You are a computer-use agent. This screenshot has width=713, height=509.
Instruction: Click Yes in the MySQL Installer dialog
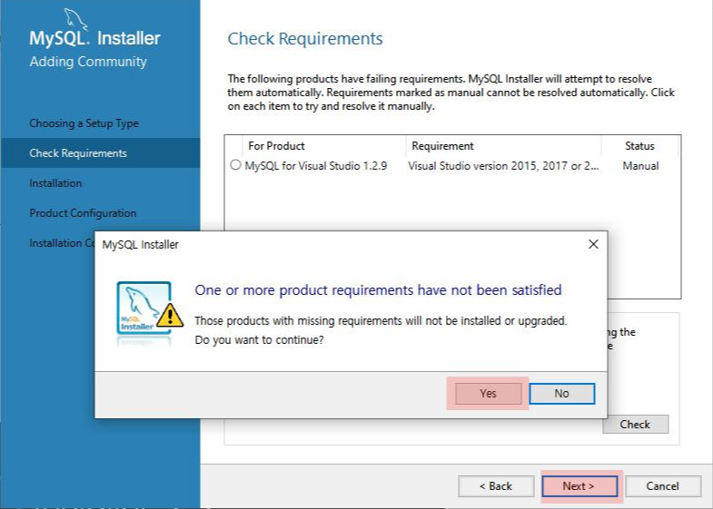click(489, 393)
